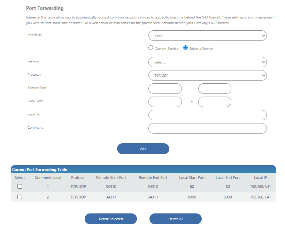Open the Service dropdown

(x=208, y=62)
